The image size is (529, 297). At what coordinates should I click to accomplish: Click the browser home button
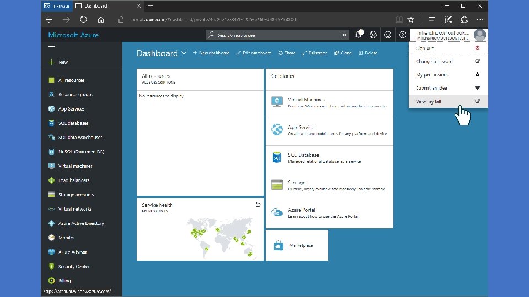(x=101, y=20)
